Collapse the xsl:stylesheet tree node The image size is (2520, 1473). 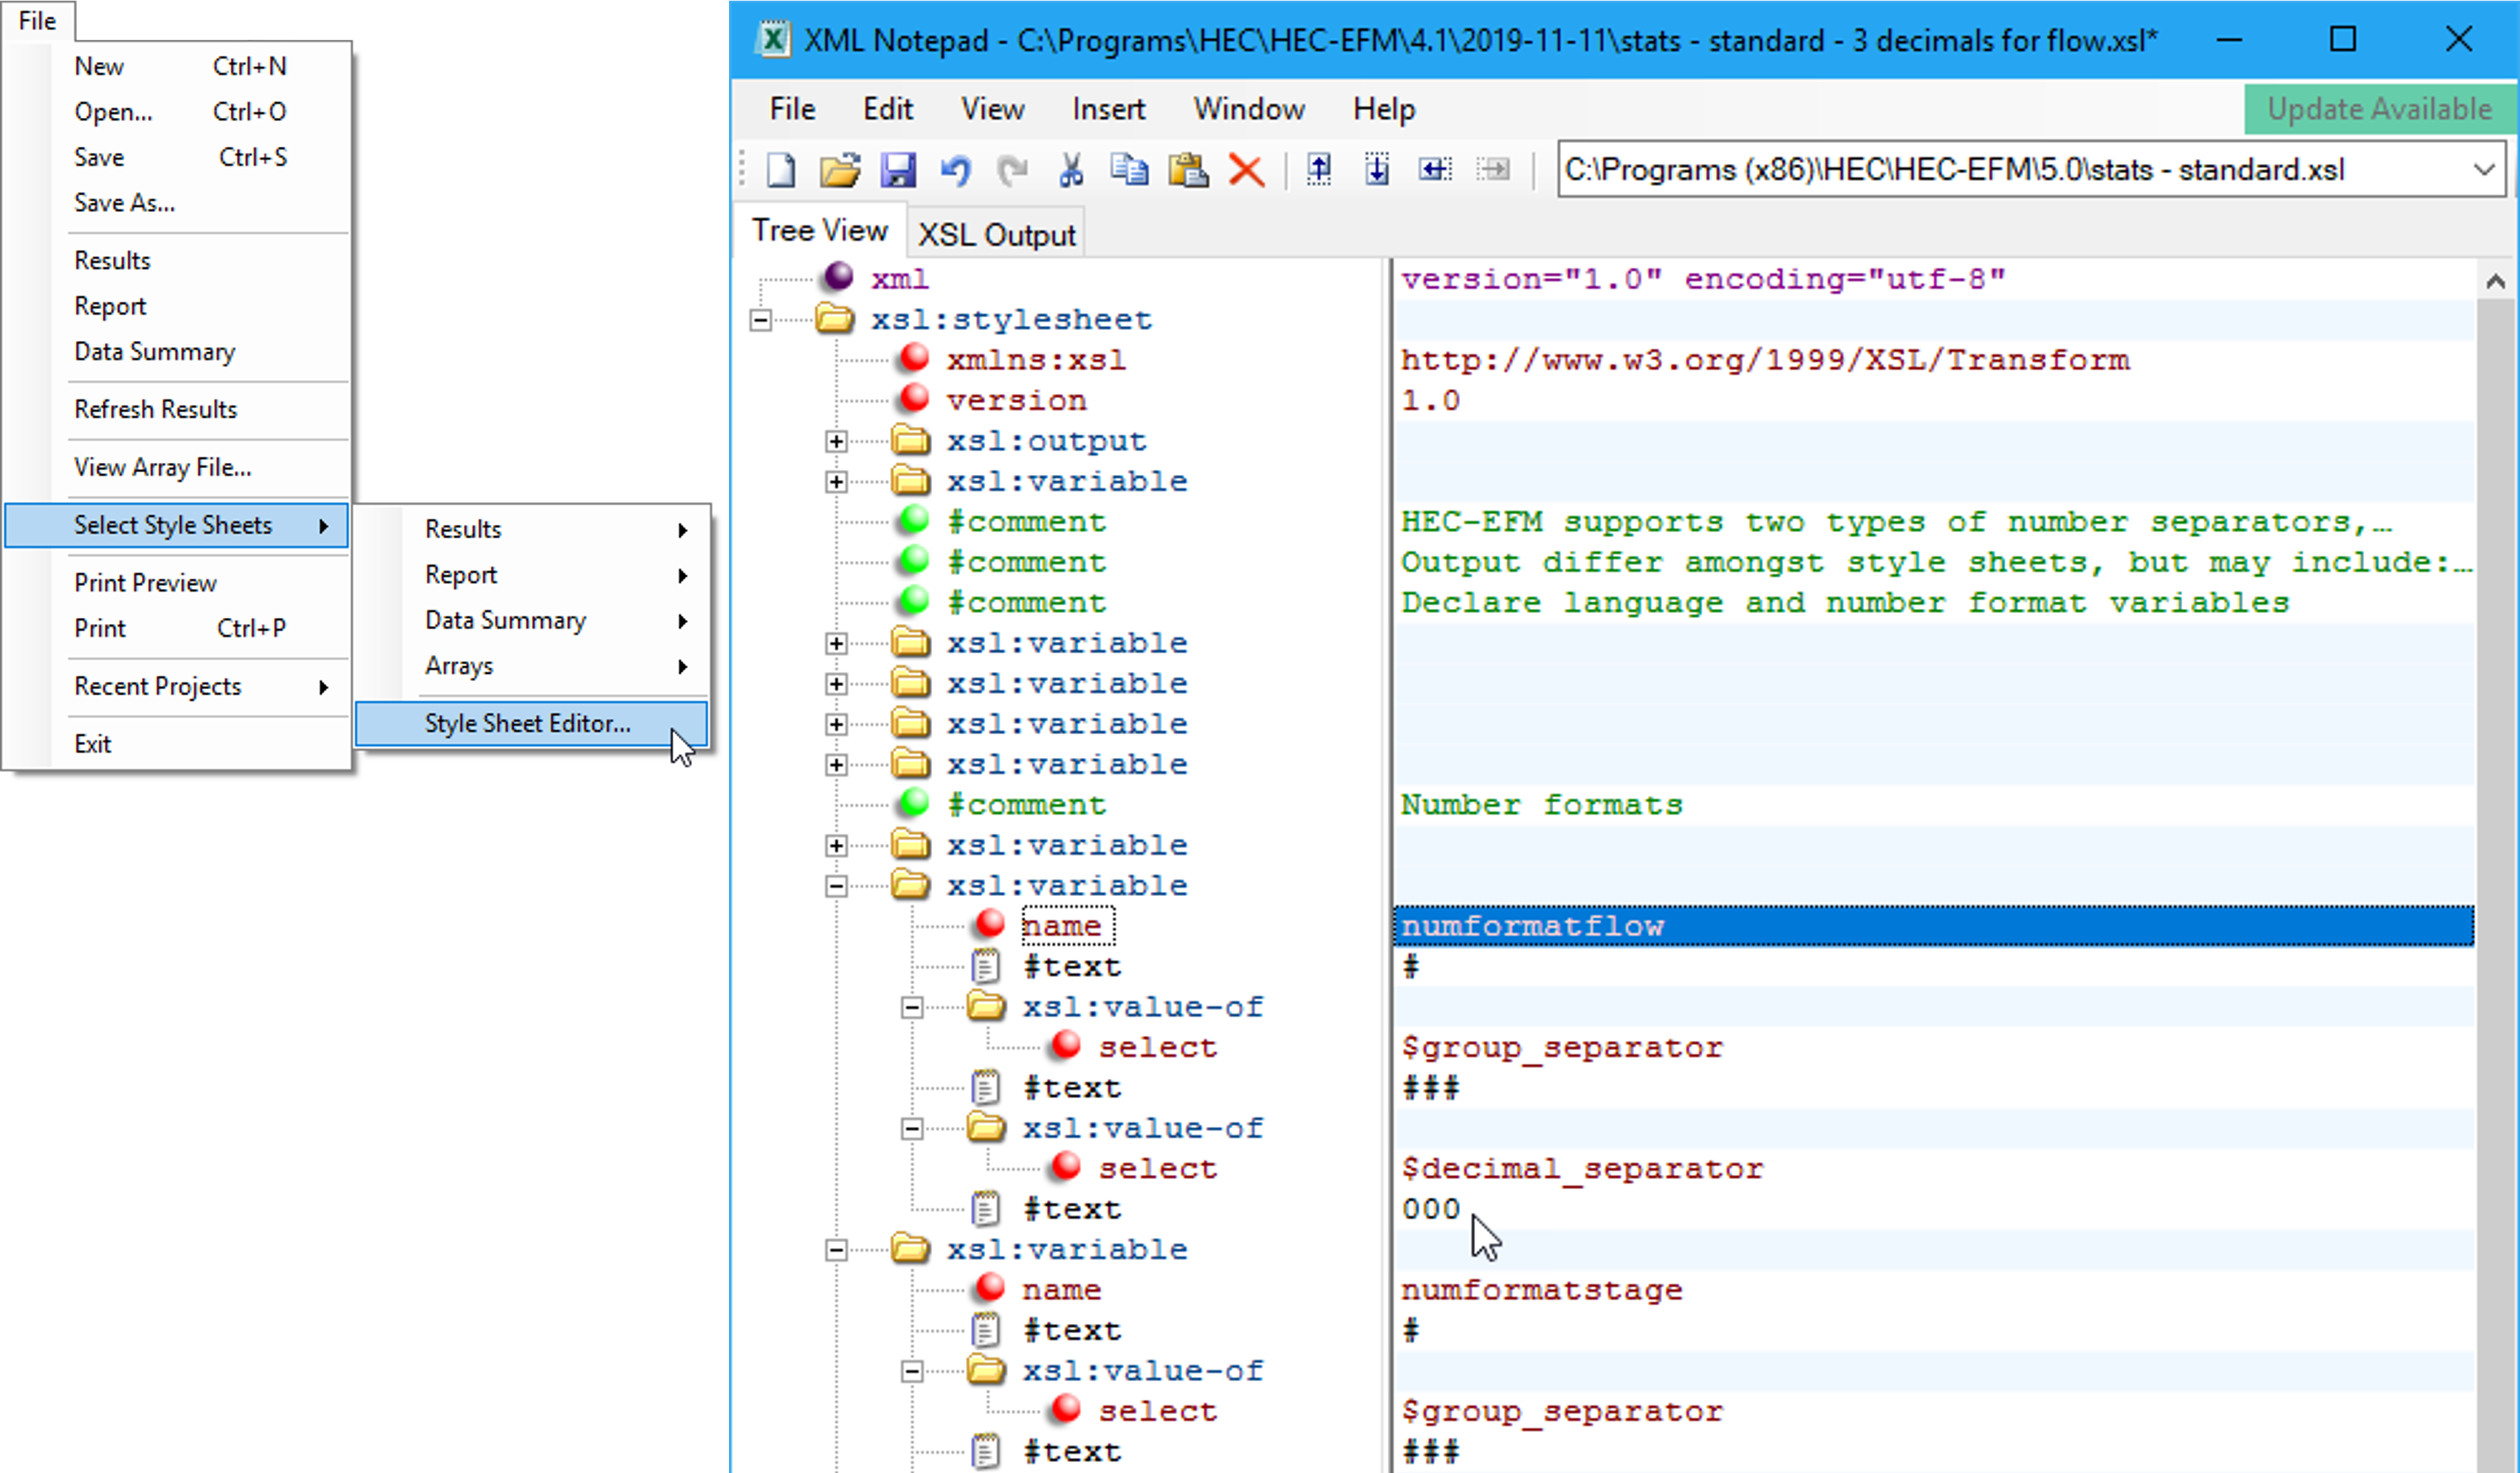pos(761,320)
